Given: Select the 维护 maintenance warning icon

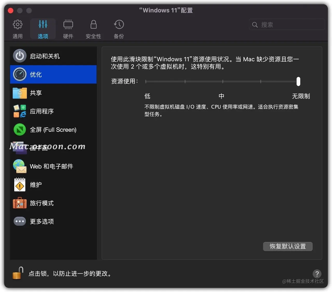Looking at the screenshot, I should 20,185.
